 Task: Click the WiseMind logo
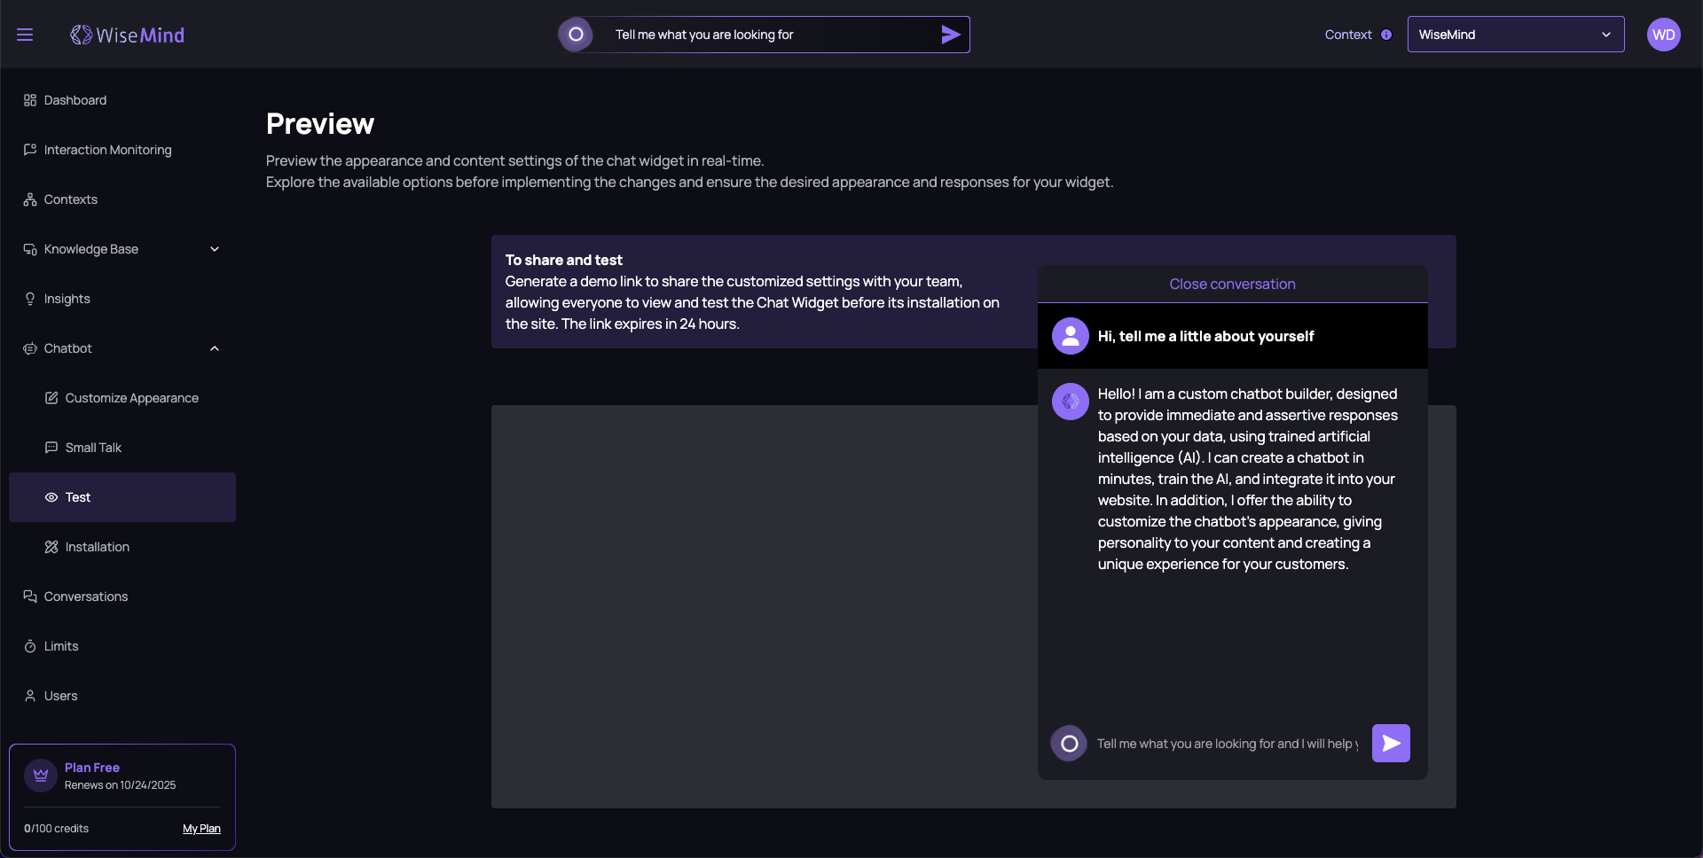(128, 35)
